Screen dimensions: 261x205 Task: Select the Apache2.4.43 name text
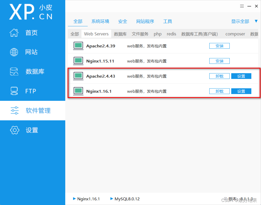click(100, 76)
